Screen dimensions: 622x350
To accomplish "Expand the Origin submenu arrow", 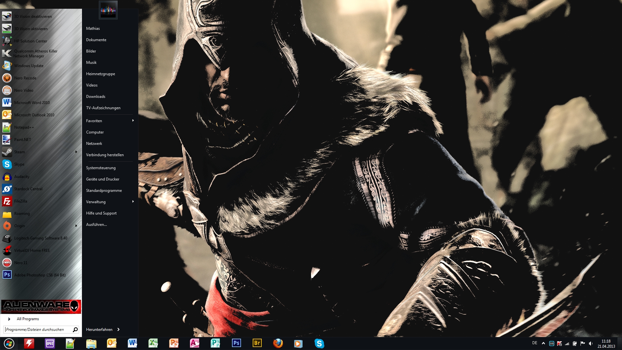I will pos(76,226).
